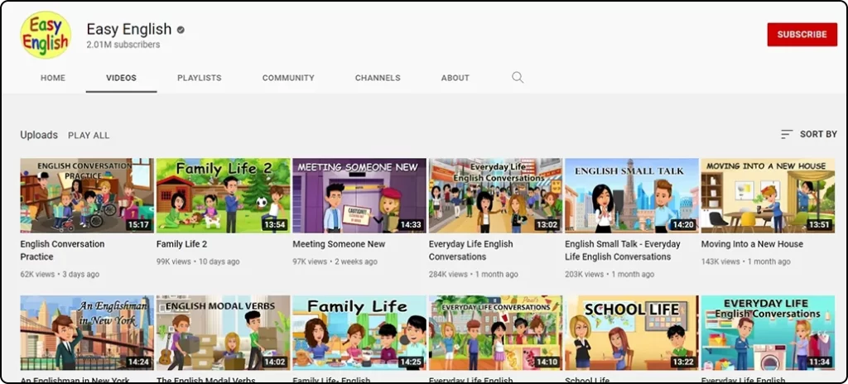The image size is (848, 384).
Task: Click the 13:51 duration badge
Action: pos(821,224)
